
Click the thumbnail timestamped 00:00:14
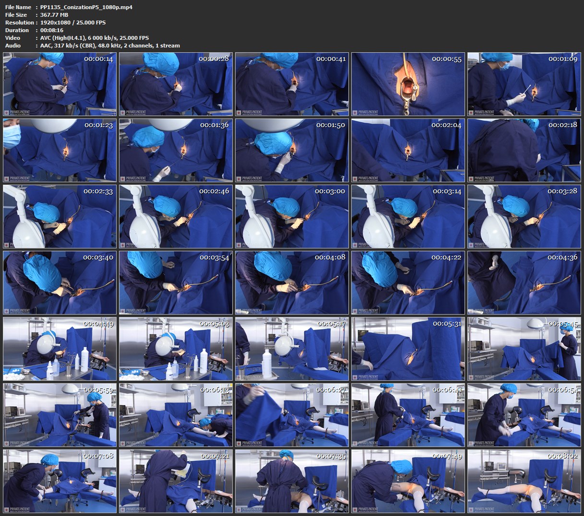(x=60, y=84)
